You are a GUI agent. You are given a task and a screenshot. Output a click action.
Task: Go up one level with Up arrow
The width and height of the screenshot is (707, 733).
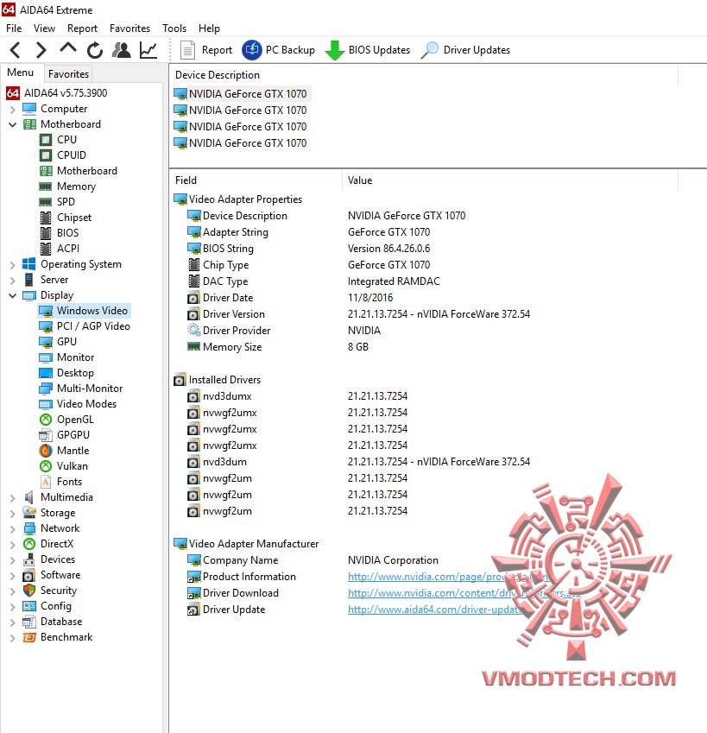pos(68,48)
